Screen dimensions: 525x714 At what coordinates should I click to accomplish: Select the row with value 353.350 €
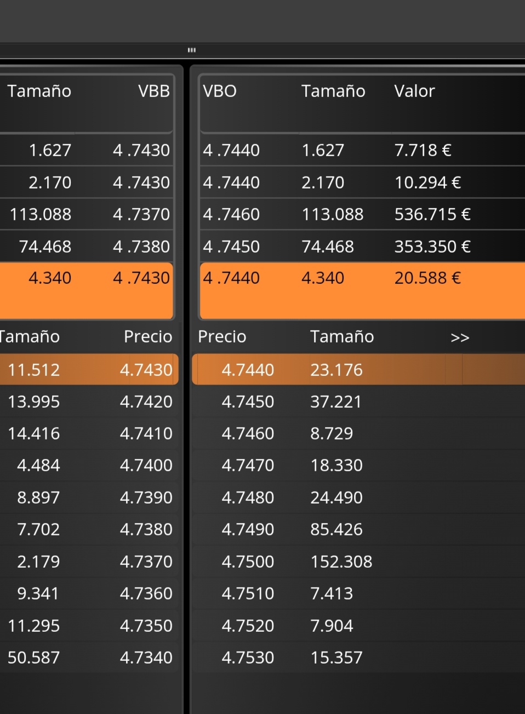(x=362, y=247)
